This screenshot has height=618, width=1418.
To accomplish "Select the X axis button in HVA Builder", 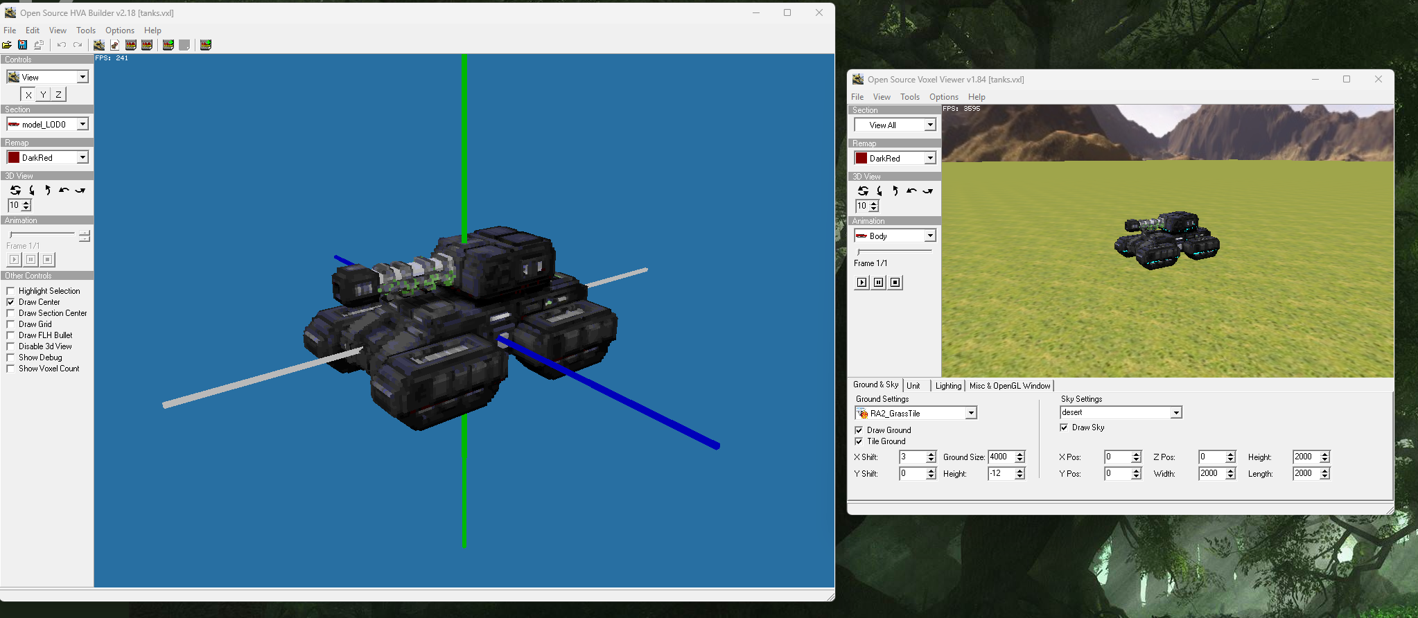I will 28,95.
